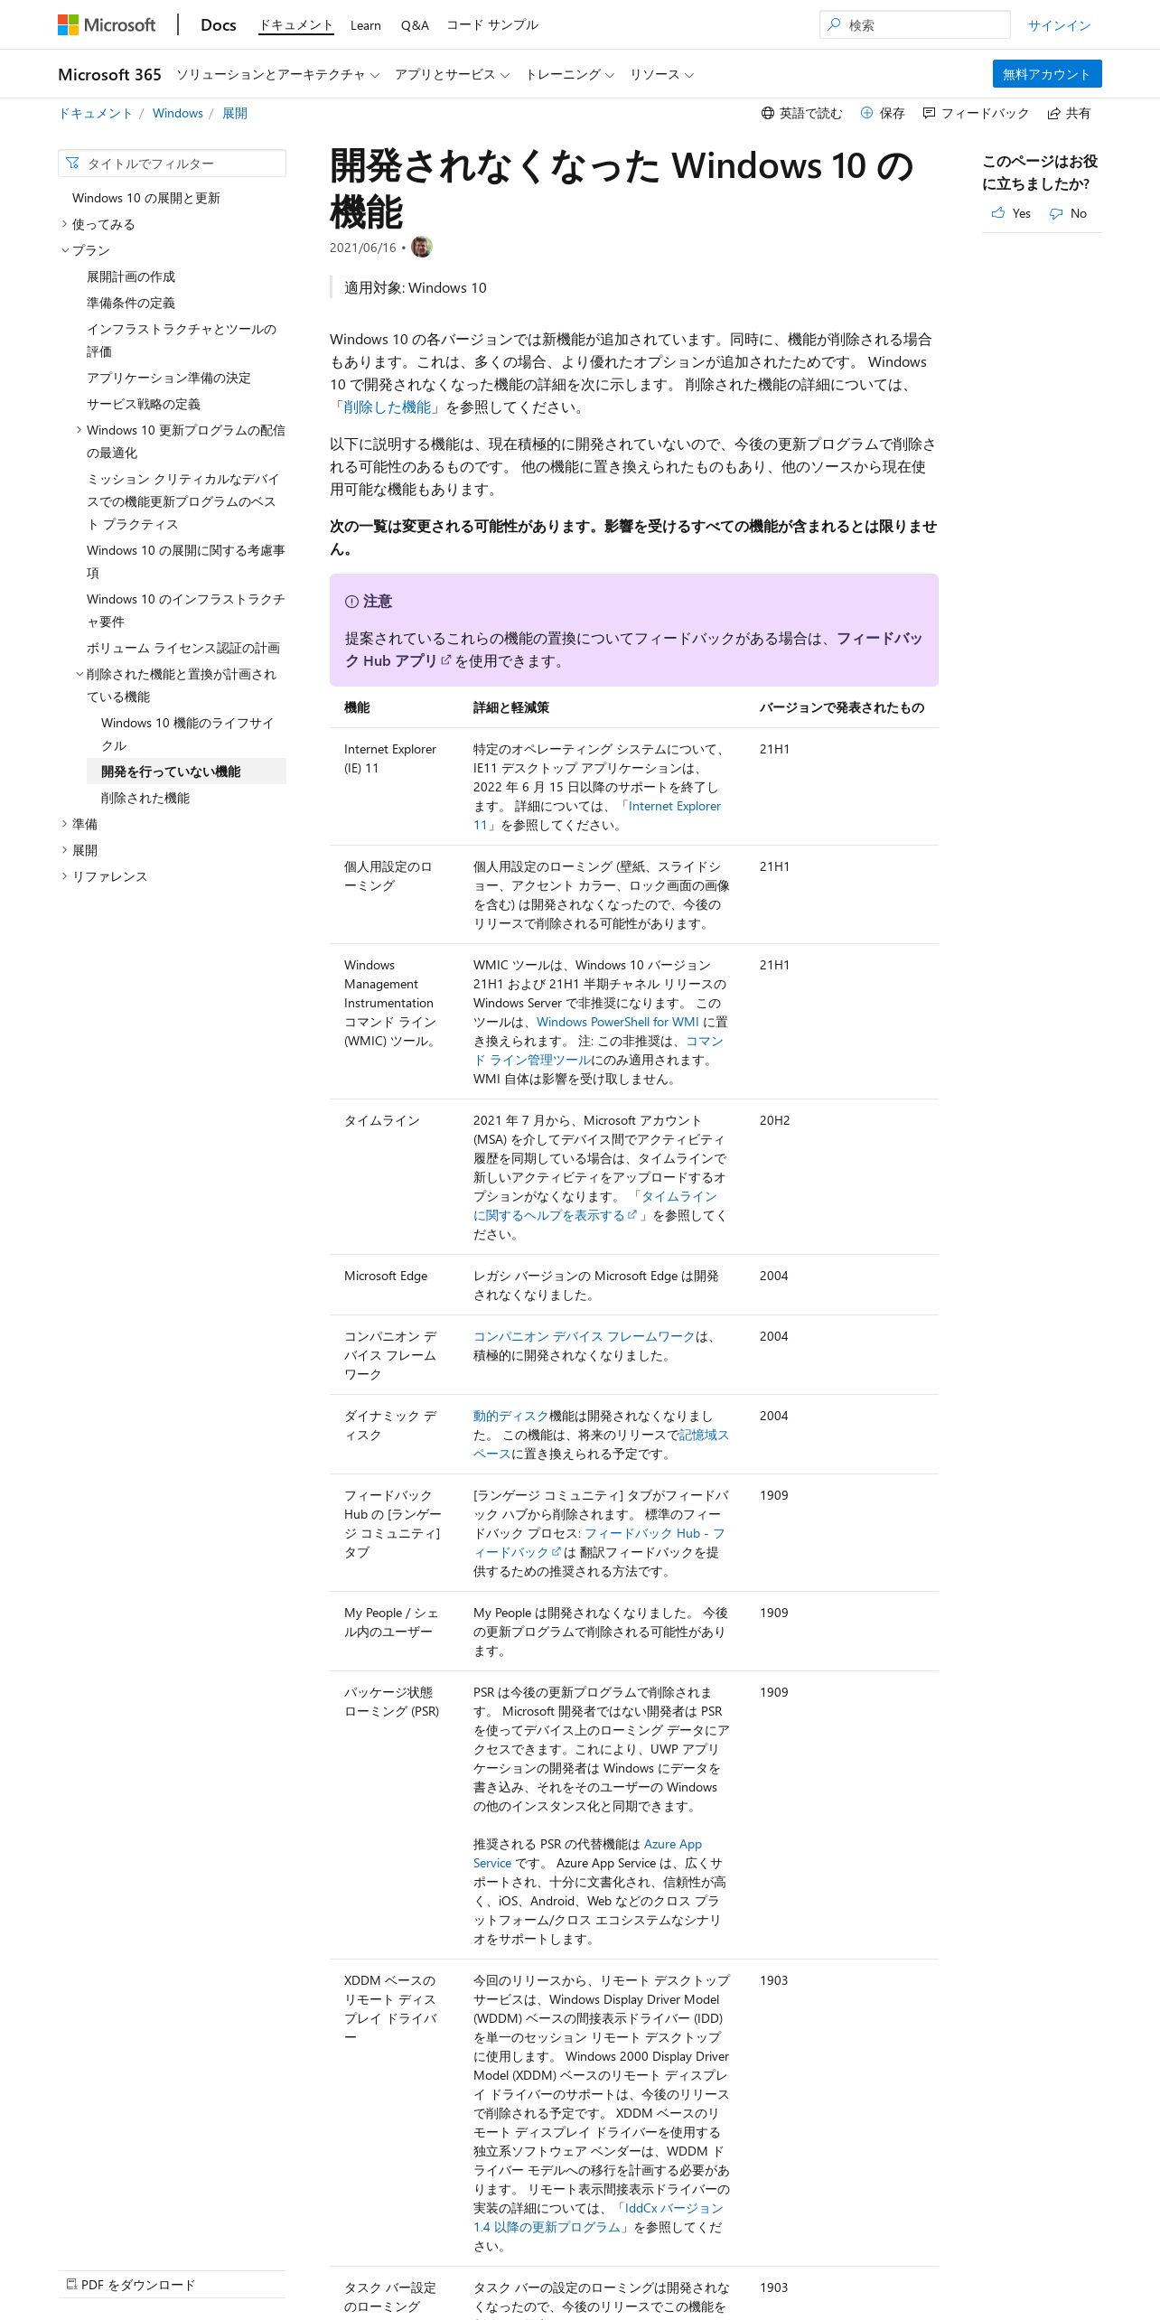Click the globe icon to read in English
Image resolution: width=1160 pixels, height=2320 pixels.
click(x=768, y=113)
